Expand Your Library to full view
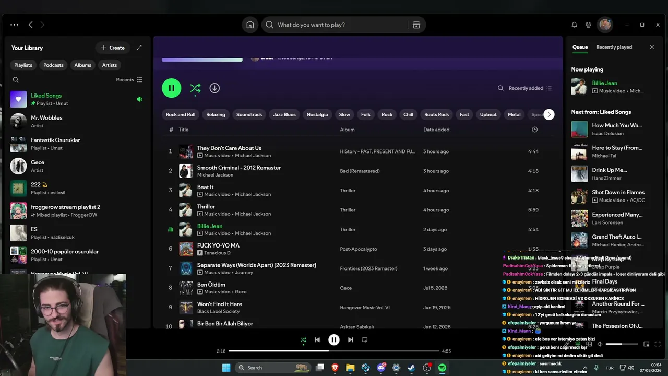Viewport: 668px width, 376px height. [139, 48]
